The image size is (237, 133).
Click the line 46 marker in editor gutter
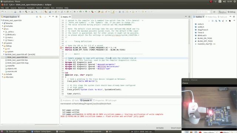61,48
